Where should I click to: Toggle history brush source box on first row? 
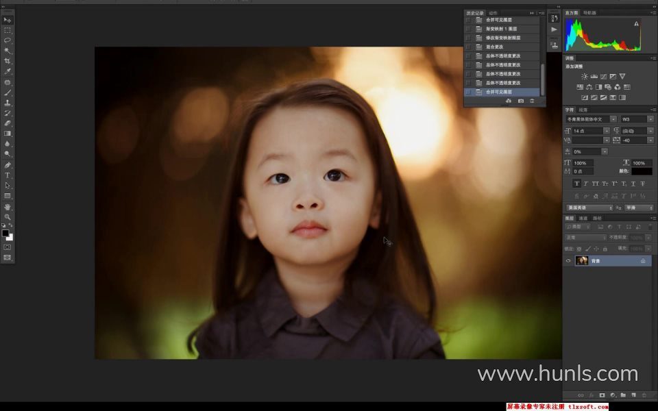coord(468,20)
